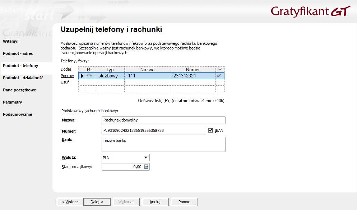Click the Nazwa field with Rachunek domyślny
357x210 pixels.
pyautogui.click(x=163, y=120)
